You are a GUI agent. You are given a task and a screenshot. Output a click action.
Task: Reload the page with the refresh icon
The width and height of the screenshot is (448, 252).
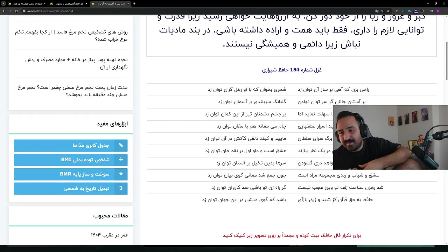click(16, 11)
